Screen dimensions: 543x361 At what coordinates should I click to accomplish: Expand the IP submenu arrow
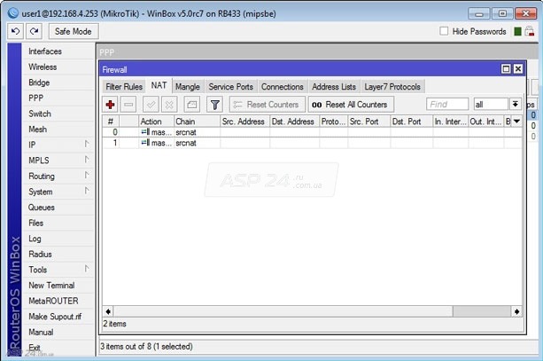[87, 144]
